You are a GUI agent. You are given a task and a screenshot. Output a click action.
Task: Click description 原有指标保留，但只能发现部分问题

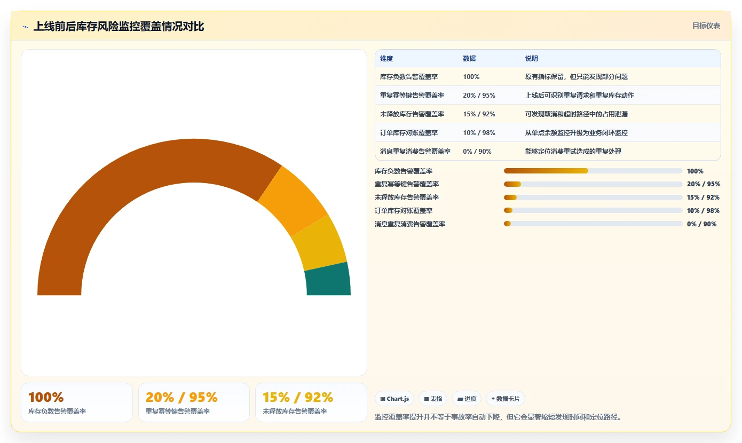[577, 77]
